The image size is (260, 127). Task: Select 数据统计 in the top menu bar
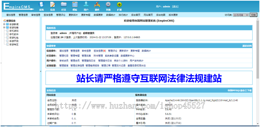pyautogui.click(x=111, y=15)
